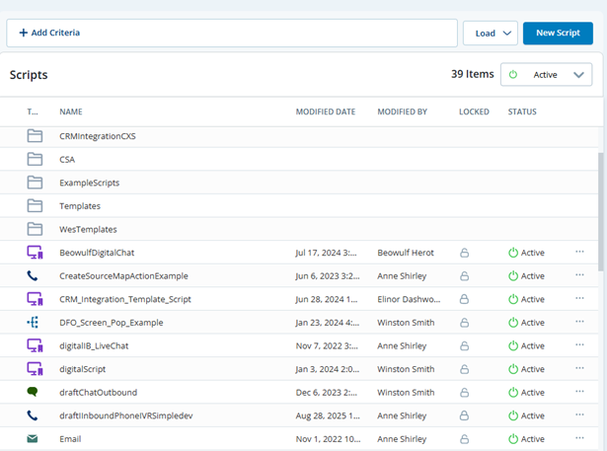This screenshot has height=451, width=607.
Task: Sort by the Name column header
Action: pyautogui.click(x=70, y=112)
